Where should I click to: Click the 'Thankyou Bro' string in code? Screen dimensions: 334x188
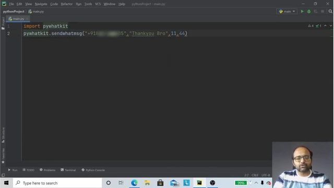[x=148, y=33]
